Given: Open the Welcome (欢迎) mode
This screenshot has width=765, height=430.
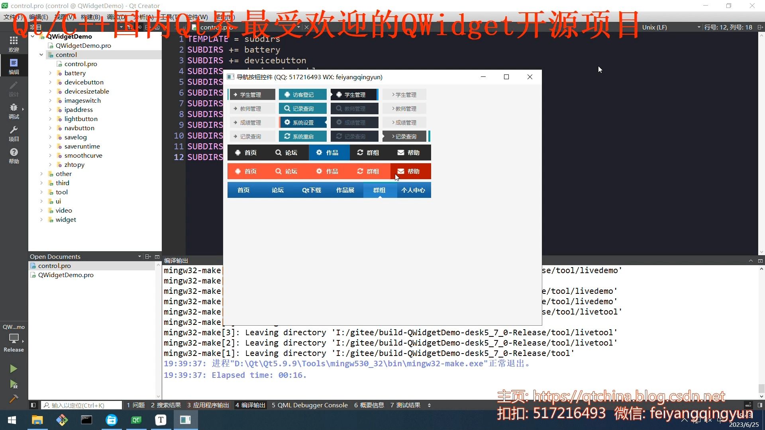Looking at the screenshot, I should [x=14, y=44].
